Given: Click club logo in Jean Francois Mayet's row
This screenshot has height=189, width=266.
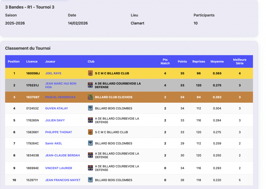Looking at the screenshot, I should 90,180.
